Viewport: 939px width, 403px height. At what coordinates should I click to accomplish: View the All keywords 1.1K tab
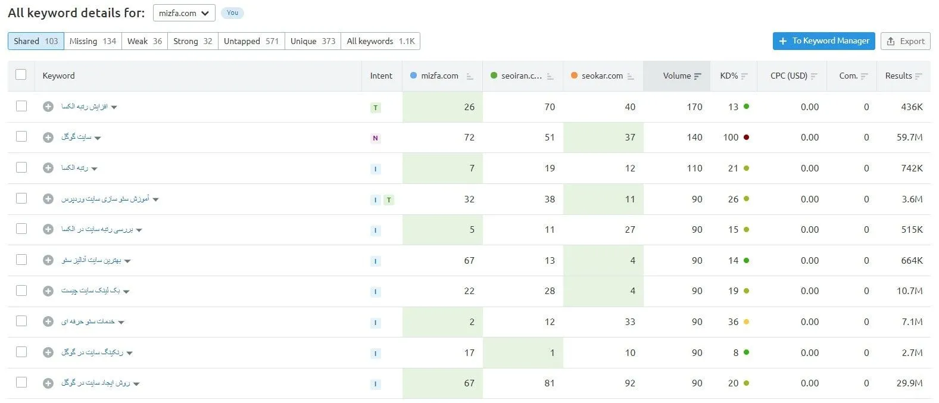[x=380, y=41]
